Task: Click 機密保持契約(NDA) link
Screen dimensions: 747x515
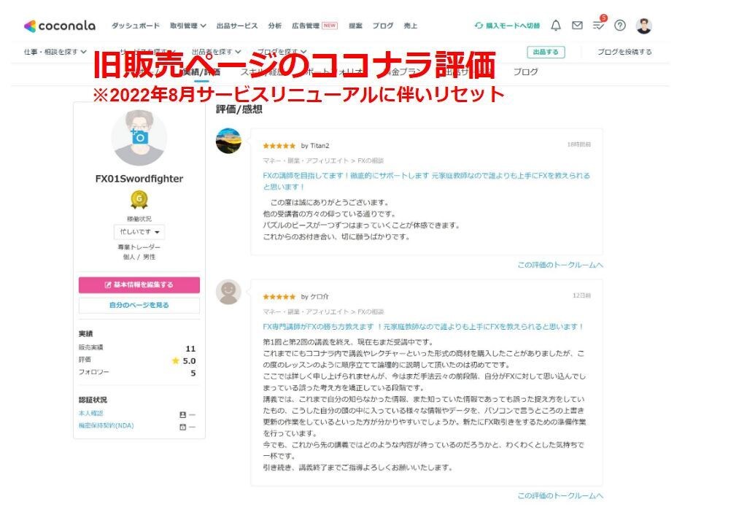Action: [107, 425]
